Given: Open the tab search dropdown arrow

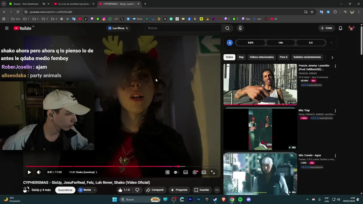Looking at the screenshot, I should pos(4,4).
